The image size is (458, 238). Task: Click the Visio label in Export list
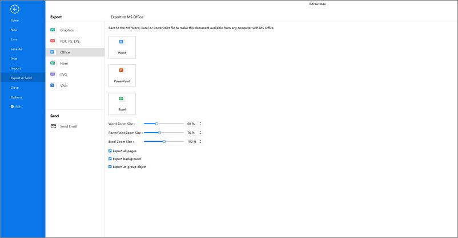pos(64,85)
